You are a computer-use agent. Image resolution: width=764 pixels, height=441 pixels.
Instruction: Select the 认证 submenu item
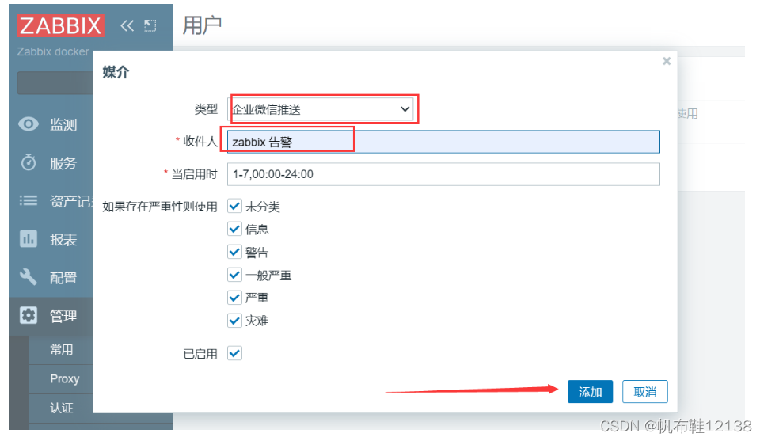point(61,408)
